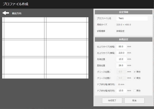
Task: Click the 断裁種類 value 詳細設定
Action: coord(120,31)
